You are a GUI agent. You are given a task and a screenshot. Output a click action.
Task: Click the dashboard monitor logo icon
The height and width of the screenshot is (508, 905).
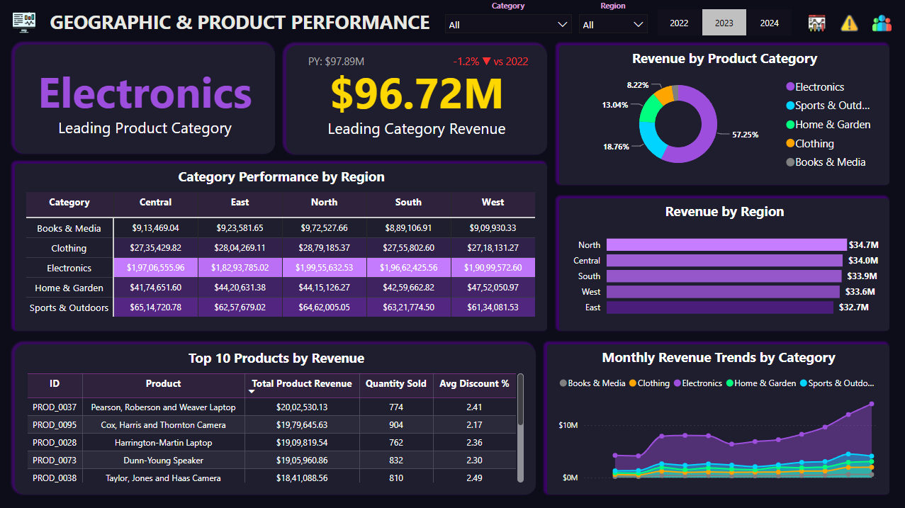pos(25,22)
